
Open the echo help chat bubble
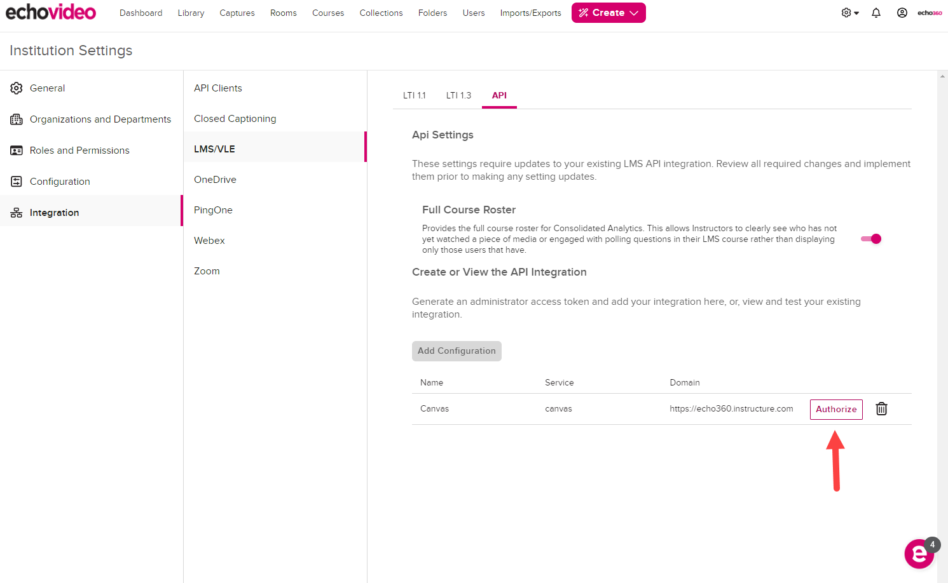coord(919,554)
